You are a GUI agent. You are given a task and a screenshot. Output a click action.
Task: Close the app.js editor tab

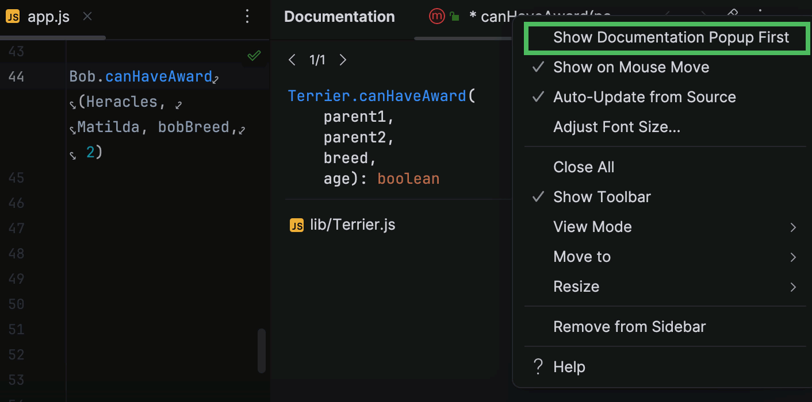tap(87, 17)
